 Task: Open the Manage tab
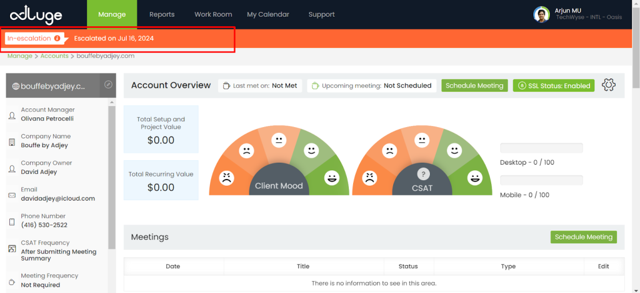tap(112, 14)
